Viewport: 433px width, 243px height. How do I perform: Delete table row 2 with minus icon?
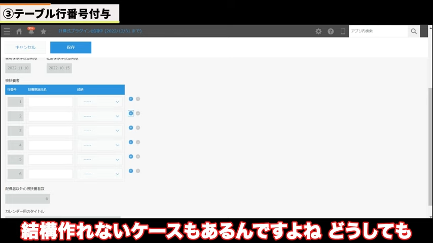[x=138, y=113]
